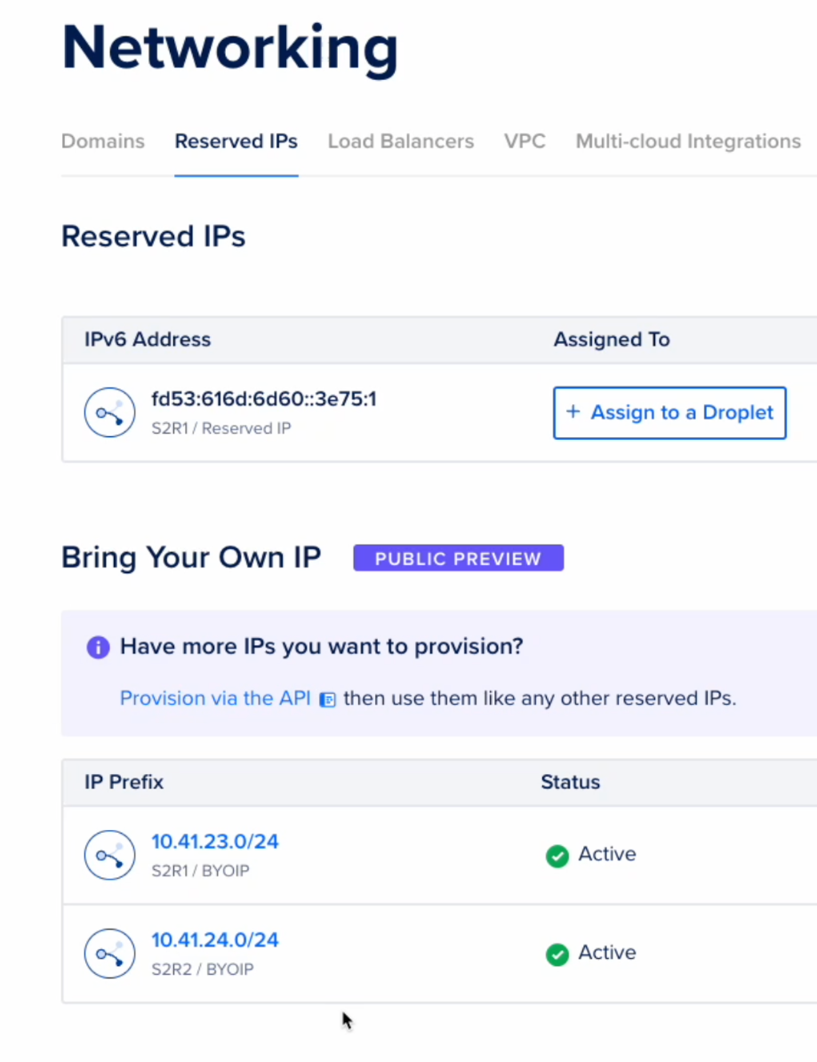Select the Reserved IPs tab
Image resolution: width=817 pixels, height=1062 pixels.
(236, 141)
